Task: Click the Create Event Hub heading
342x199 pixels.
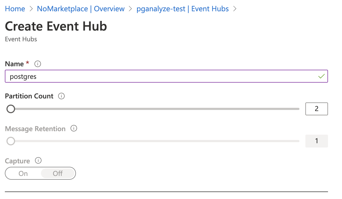Action: [x=56, y=26]
